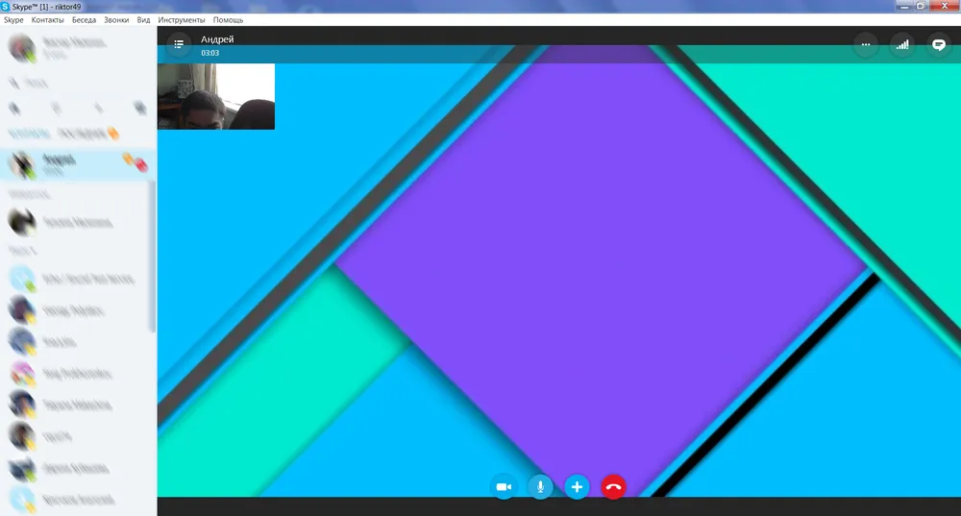Open the Звонки menu
The height and width of the screenshot is (516, 961).
coord(116,19)
